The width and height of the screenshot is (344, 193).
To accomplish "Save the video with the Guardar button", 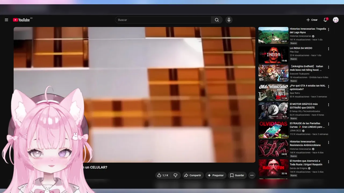I will tap(237, 175).
